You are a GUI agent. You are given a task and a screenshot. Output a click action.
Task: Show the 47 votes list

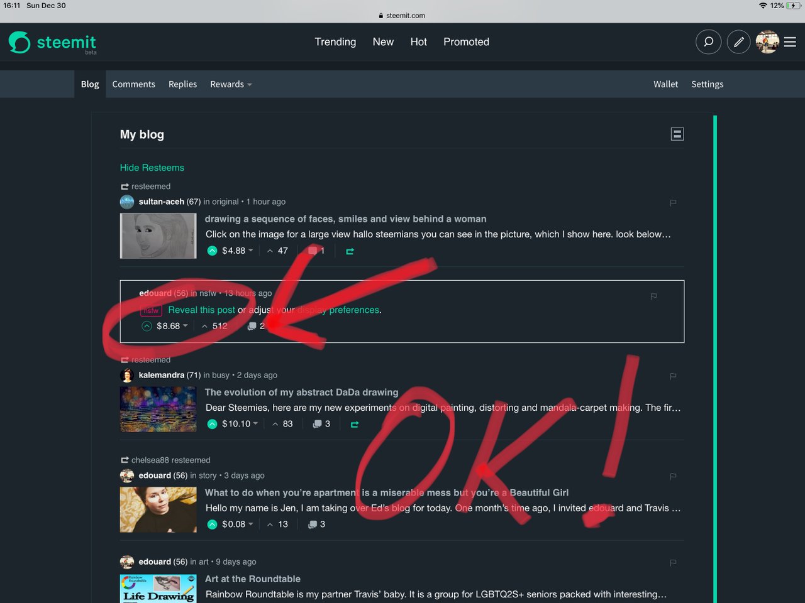(x=277, y=251)
